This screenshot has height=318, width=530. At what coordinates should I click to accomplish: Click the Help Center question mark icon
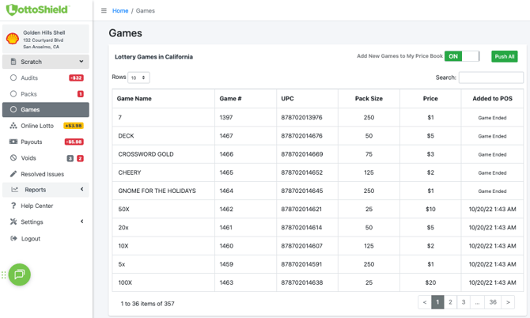pyautogui.click(x=13, y=206)
